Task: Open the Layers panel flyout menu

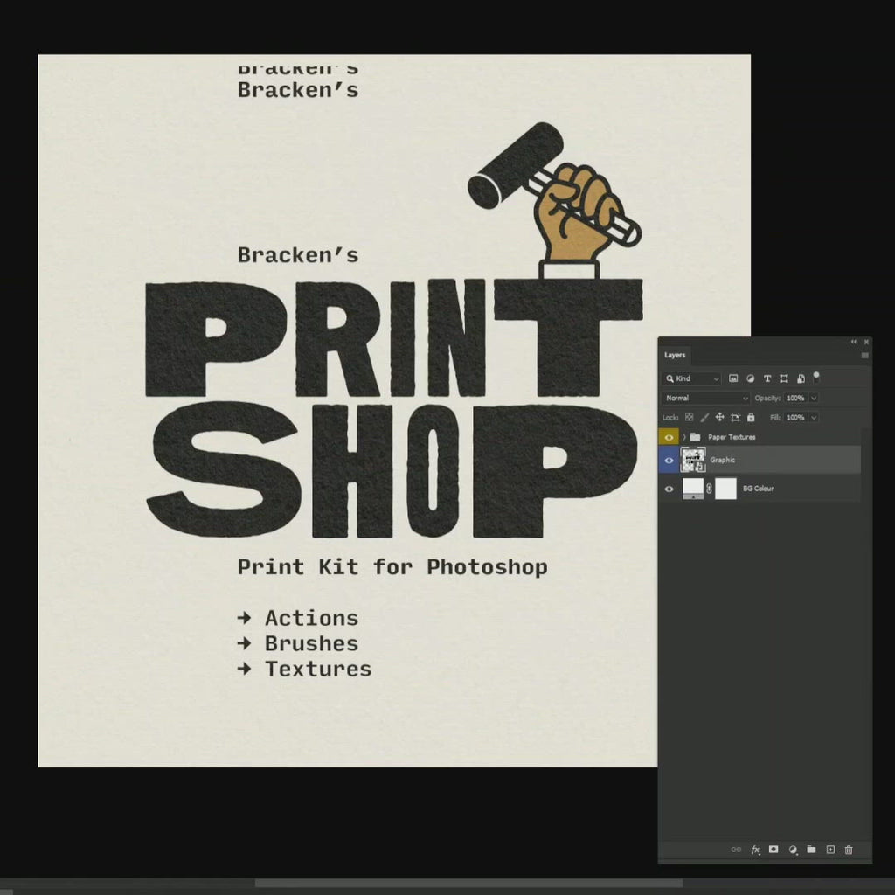Action: (x=865, y=356)
